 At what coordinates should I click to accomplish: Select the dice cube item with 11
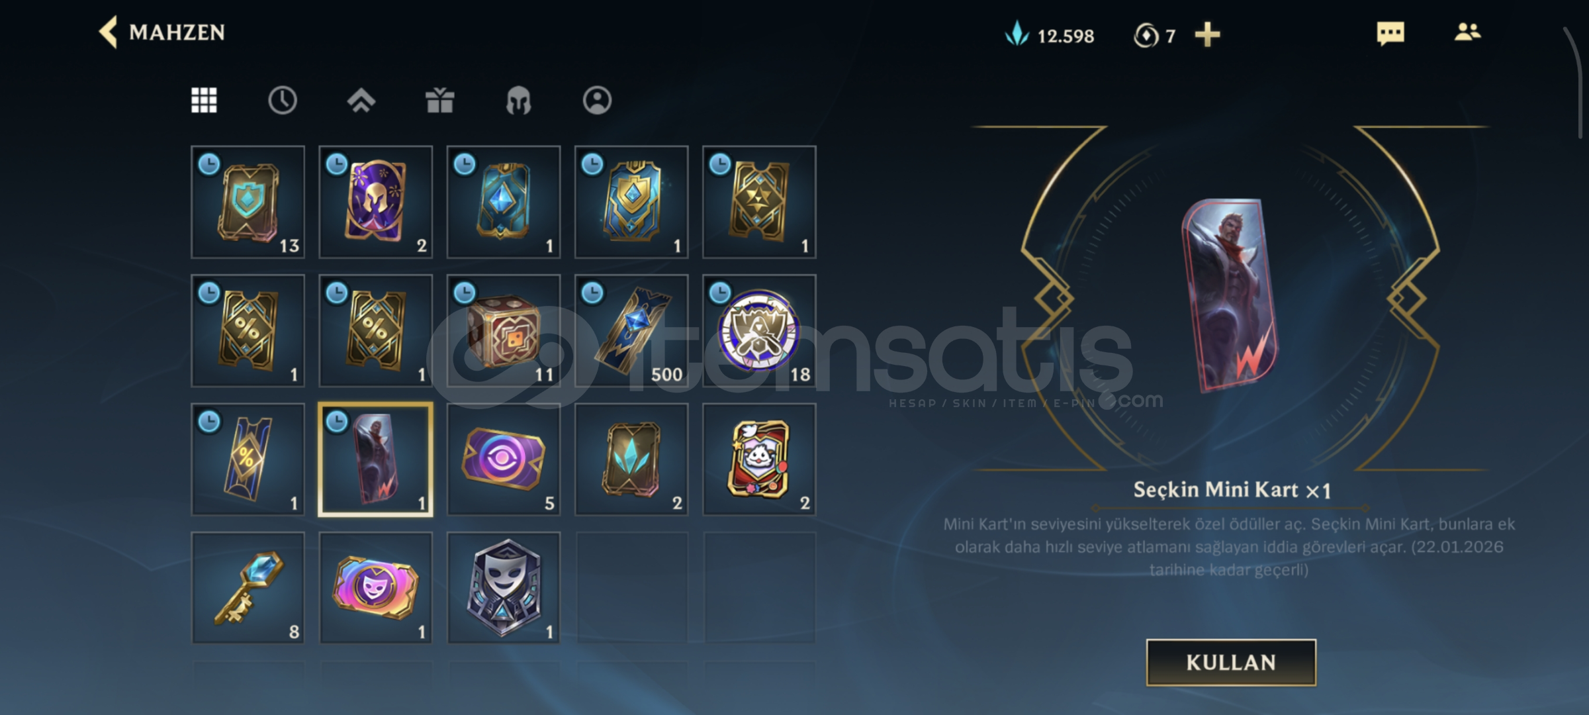click(504, 330)
